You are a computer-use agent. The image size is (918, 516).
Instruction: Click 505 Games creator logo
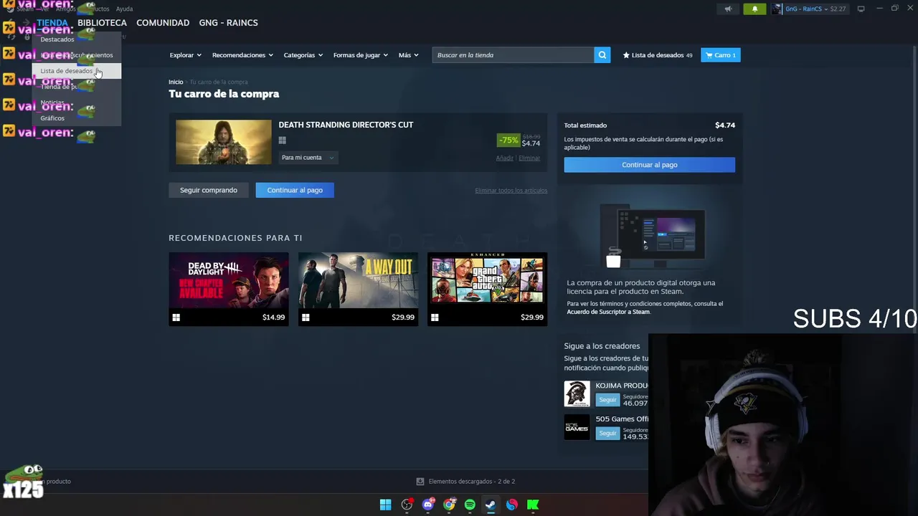[577, 427]
